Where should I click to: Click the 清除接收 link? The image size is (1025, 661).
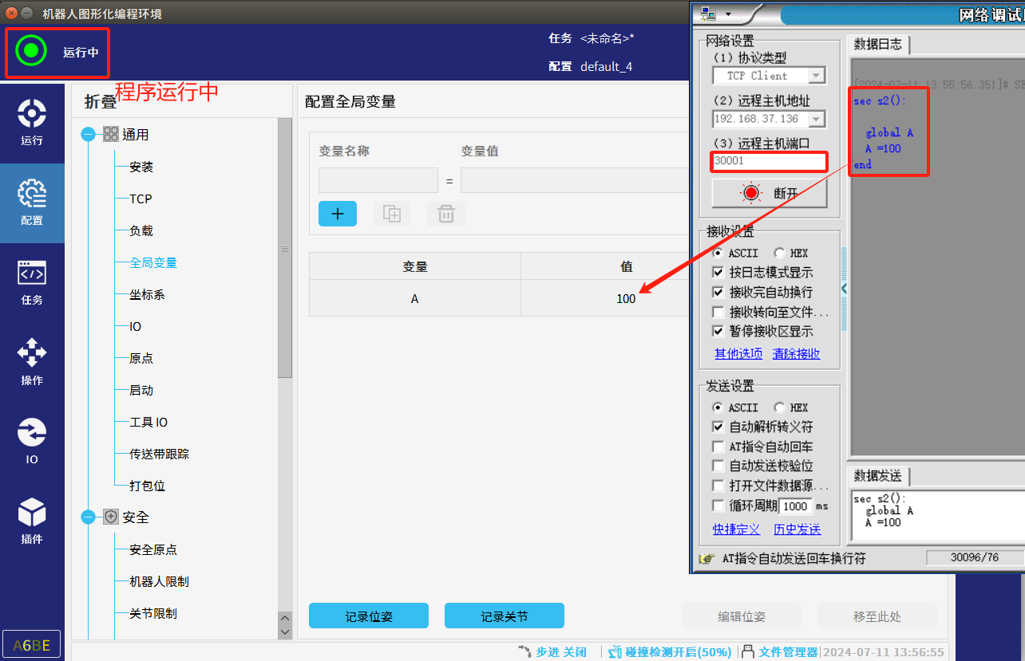tap(796, 354)
